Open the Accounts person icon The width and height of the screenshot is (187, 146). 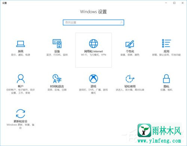[x=21, y=78]
